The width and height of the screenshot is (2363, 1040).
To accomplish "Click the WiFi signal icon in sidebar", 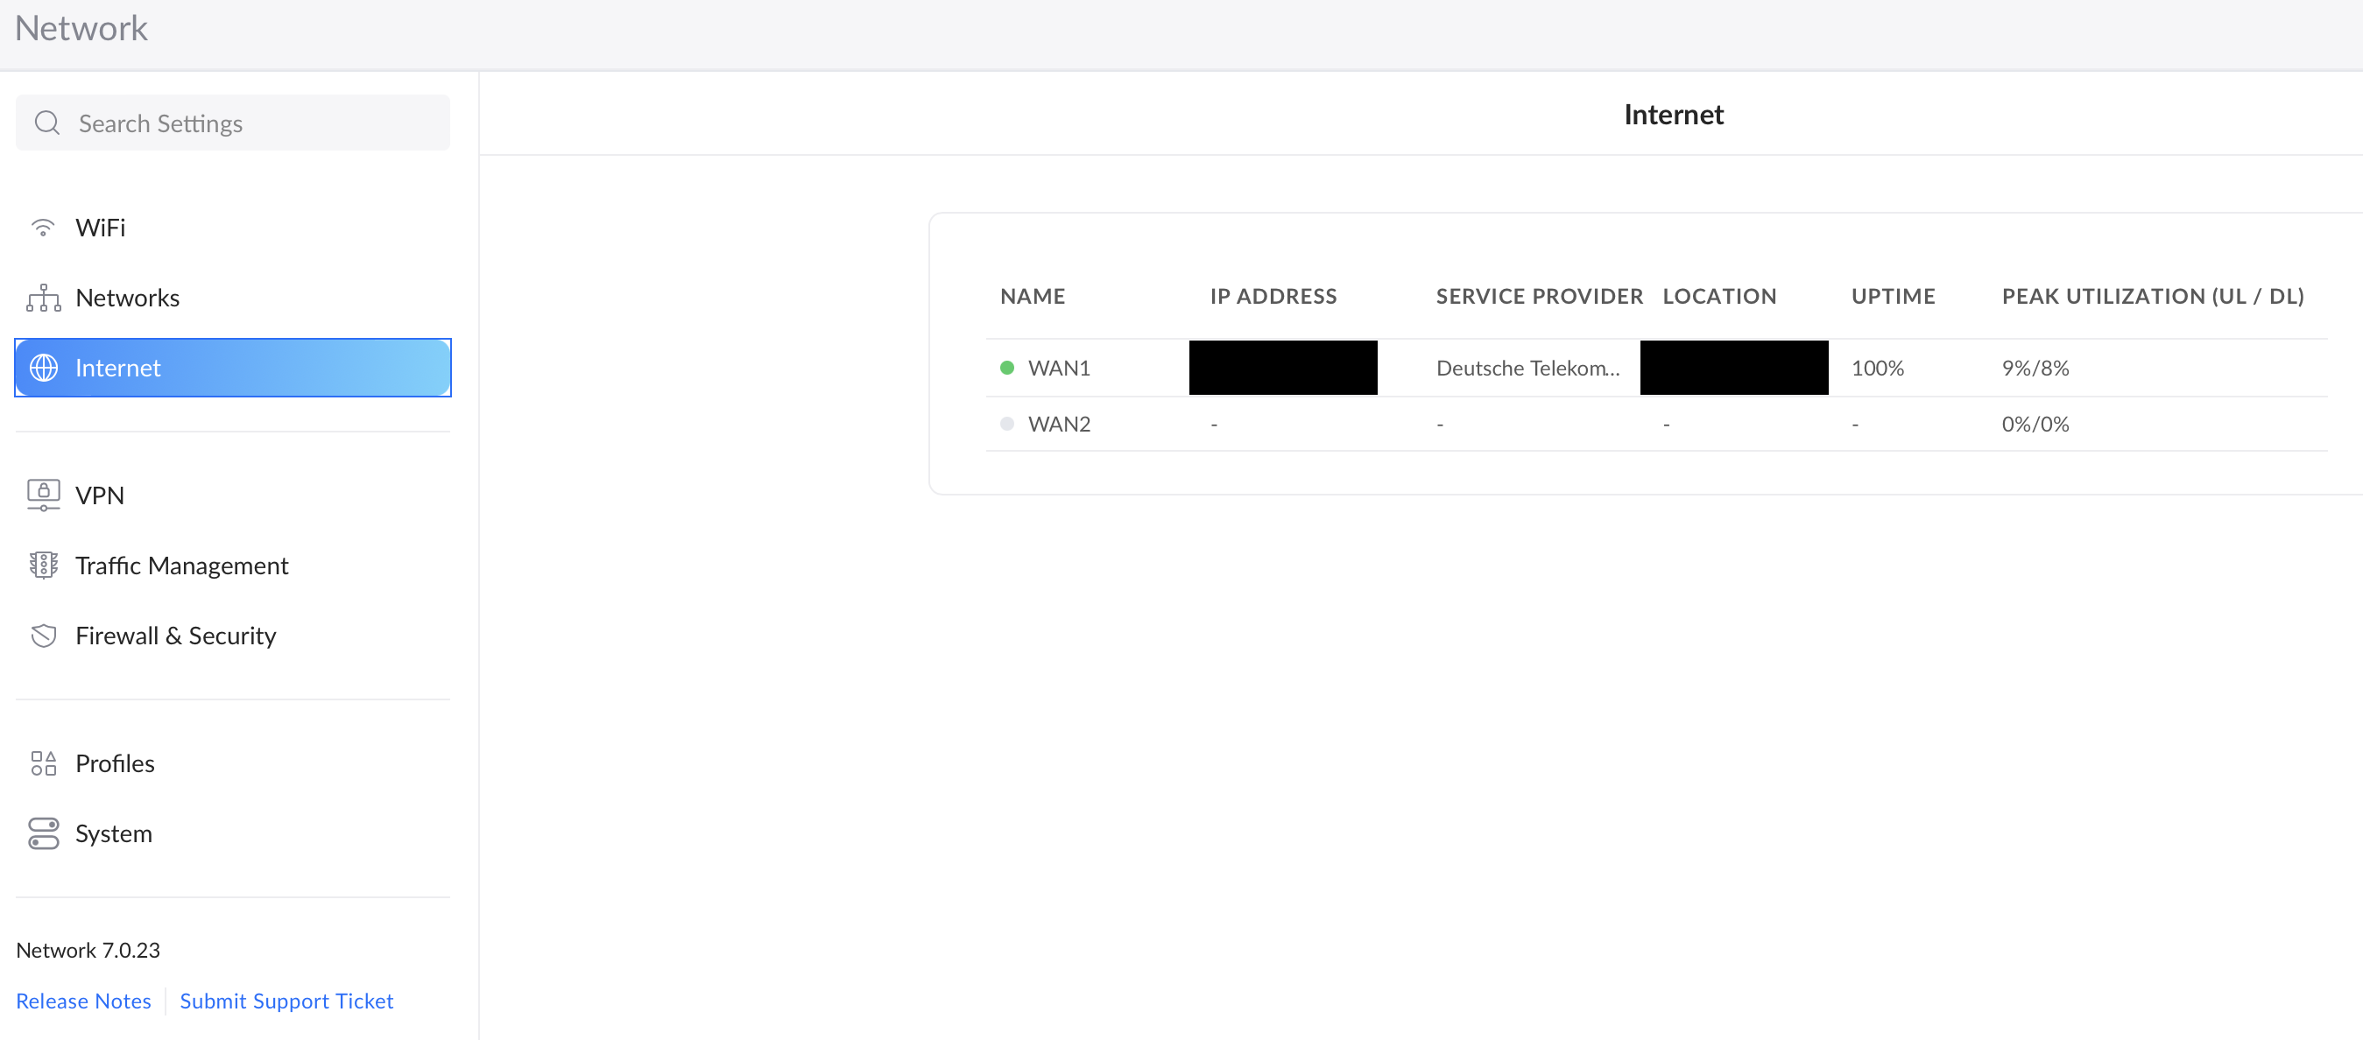I will [x=43, y=228].
